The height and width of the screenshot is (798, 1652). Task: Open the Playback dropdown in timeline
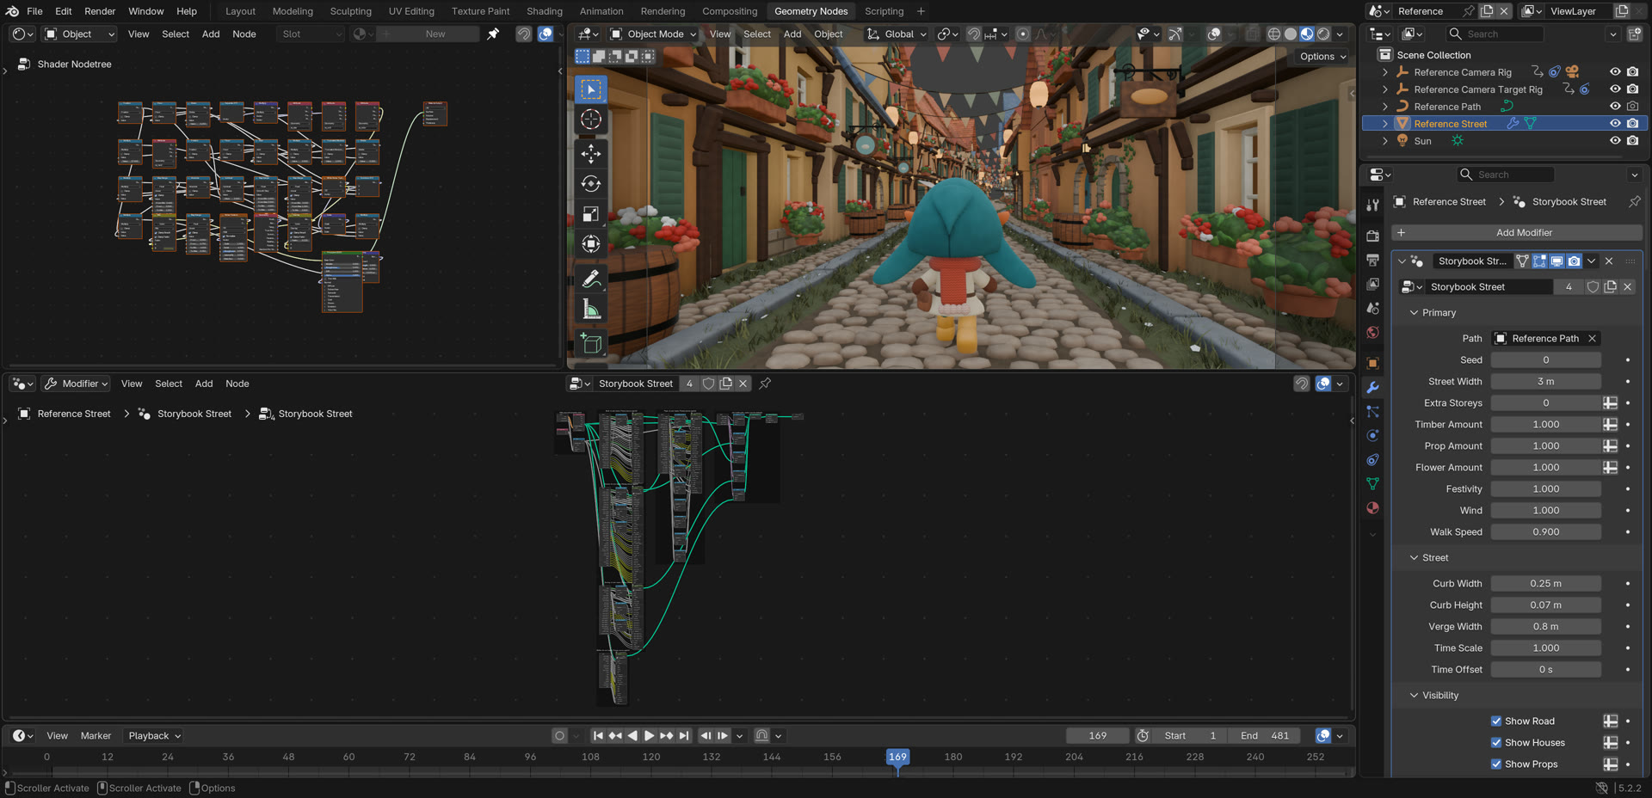[x=154, y=736]
